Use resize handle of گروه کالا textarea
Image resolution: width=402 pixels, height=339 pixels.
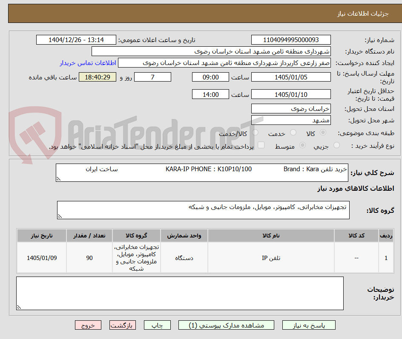pyautogui.click(x=60, y=217)
